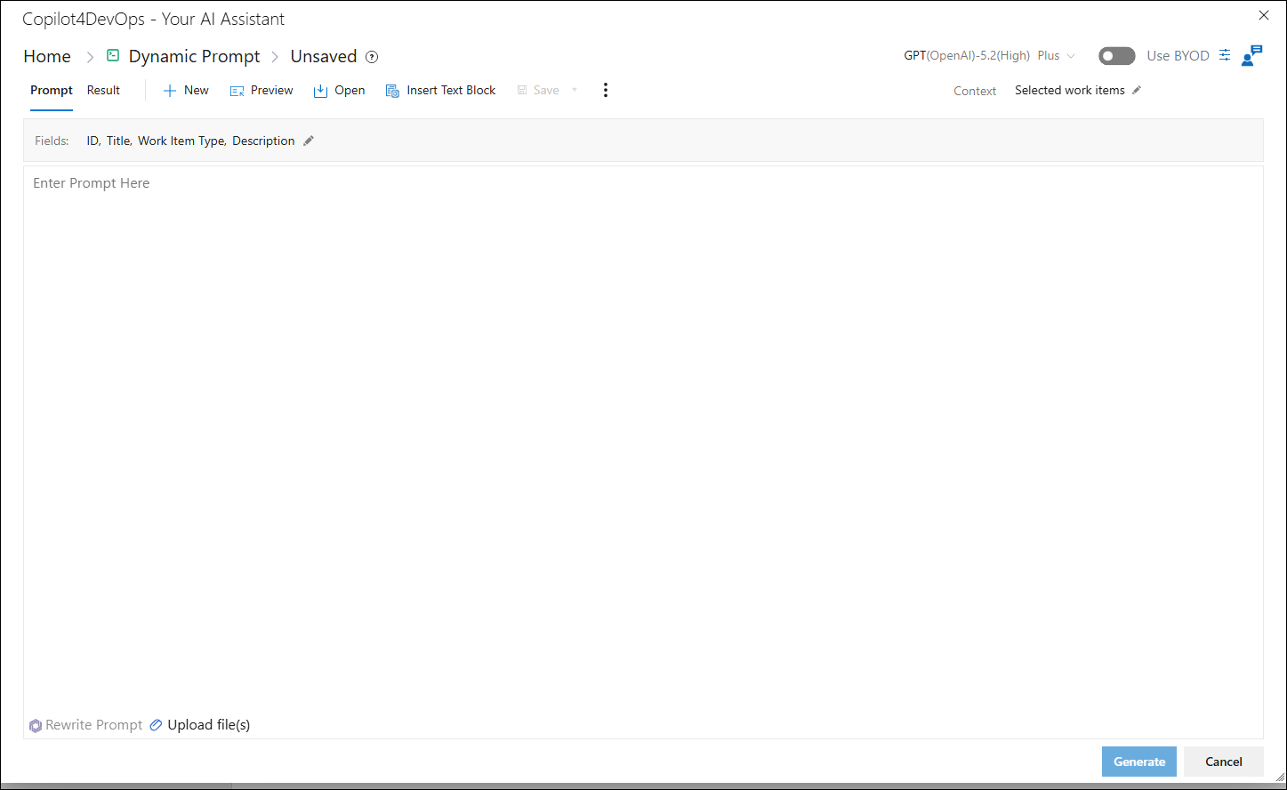The height and width of the screenshot is (790, 1287).
Task: Open BYOD settings sliders icon
Action: (x=1225, y=55)
